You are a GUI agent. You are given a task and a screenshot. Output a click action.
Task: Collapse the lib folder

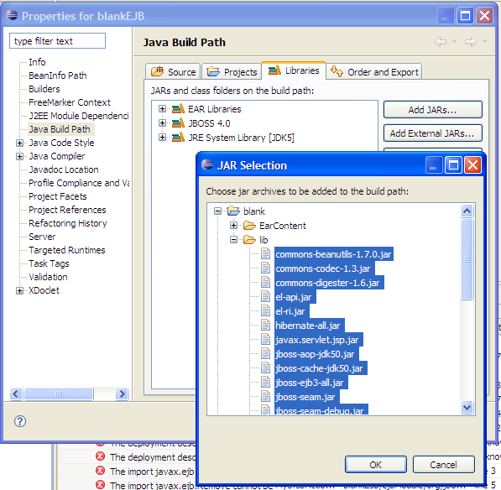click(x=233, y=240)
